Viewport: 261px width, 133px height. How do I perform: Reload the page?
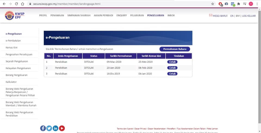click(16, 4)
